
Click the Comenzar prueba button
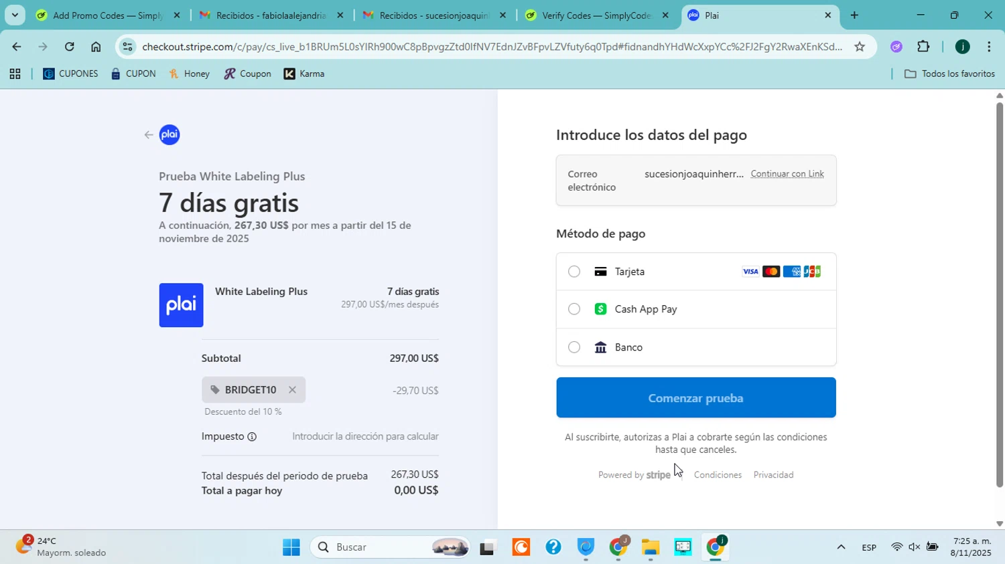[x=695, y=398]
